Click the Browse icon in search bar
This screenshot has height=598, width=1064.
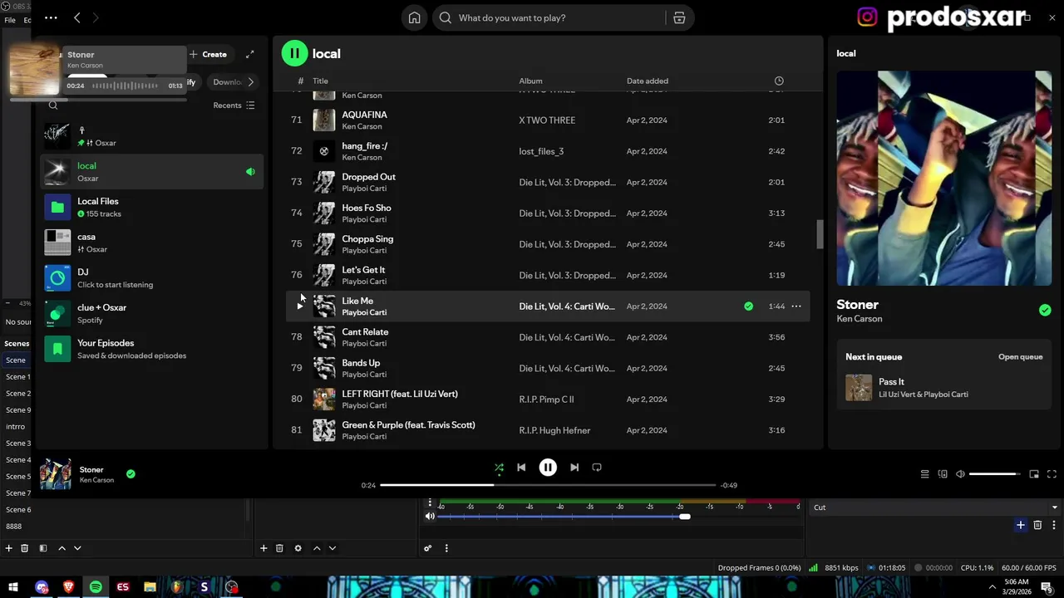coord(679,17)
